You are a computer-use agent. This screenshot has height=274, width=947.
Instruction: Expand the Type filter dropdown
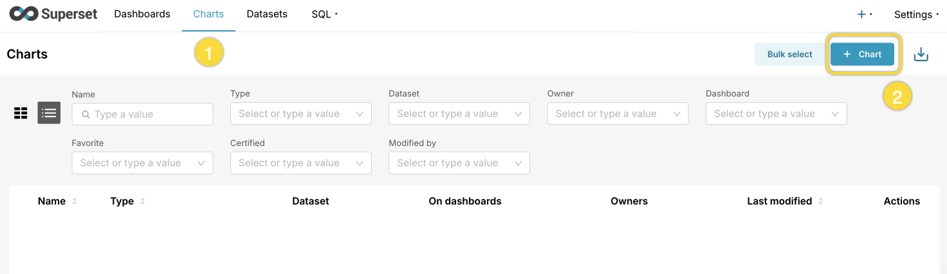pos(300,114)
